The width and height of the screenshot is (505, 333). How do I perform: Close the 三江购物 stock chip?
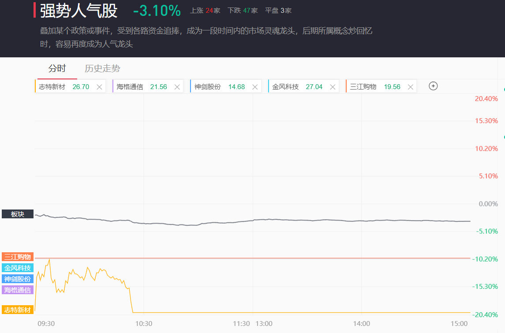click(411, 87)
